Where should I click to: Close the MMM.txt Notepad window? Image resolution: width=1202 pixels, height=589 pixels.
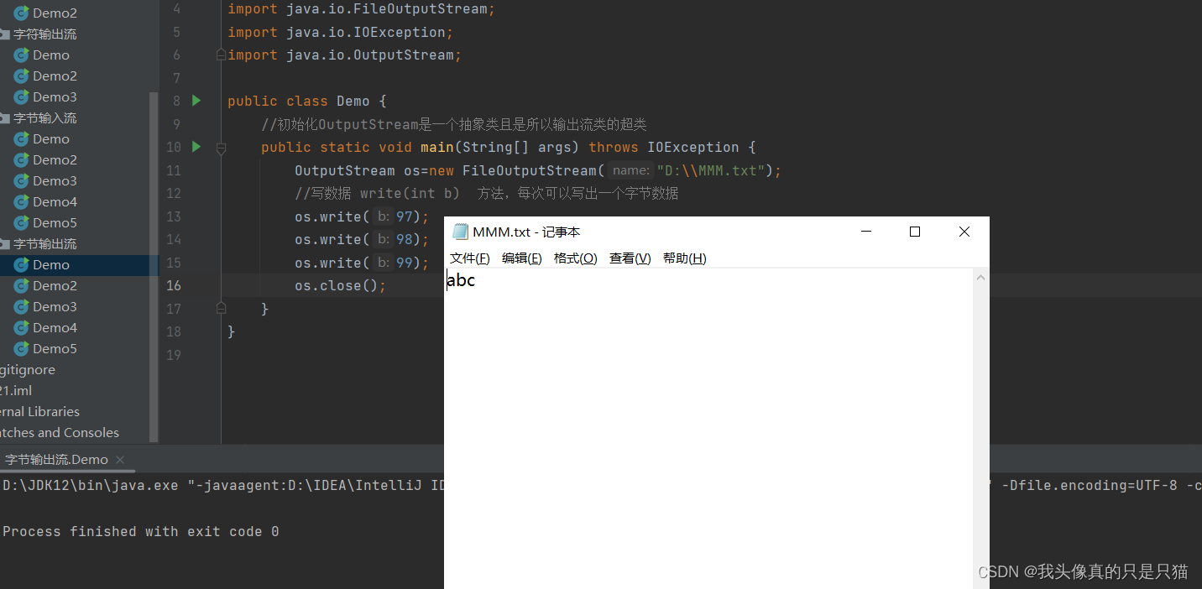(964, 232)
